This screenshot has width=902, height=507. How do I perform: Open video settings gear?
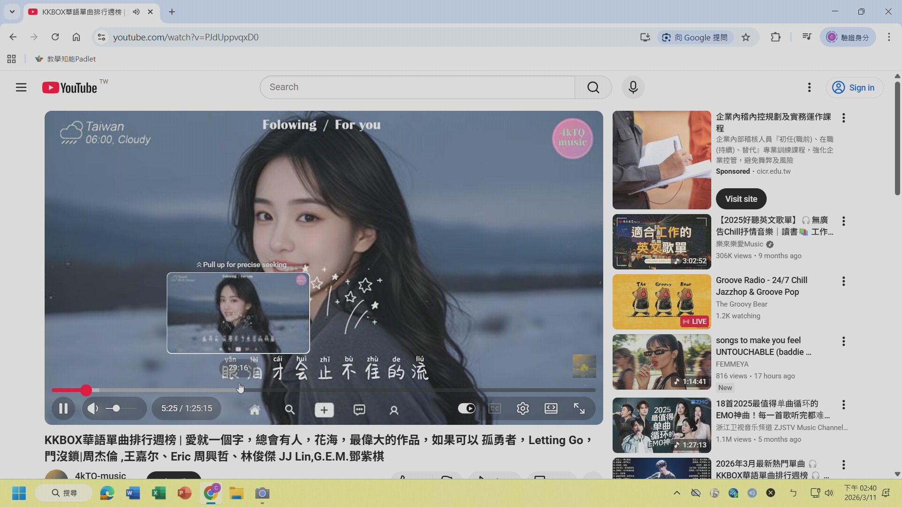click(x=522, y=408)
